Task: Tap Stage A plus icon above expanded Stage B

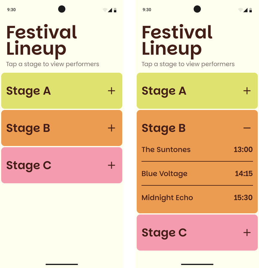Action: coord(247,91)
